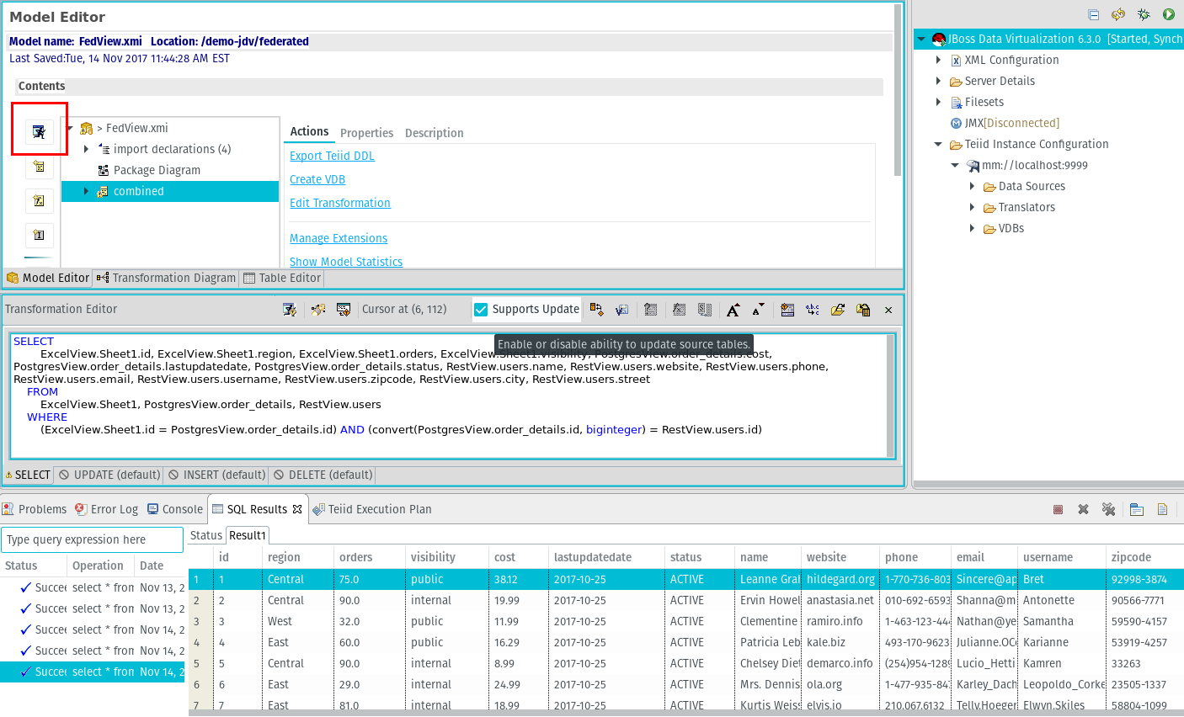Click the fourth Model Editor sidebar icon
Screen dimensions: 1184x717
point(39,235)
